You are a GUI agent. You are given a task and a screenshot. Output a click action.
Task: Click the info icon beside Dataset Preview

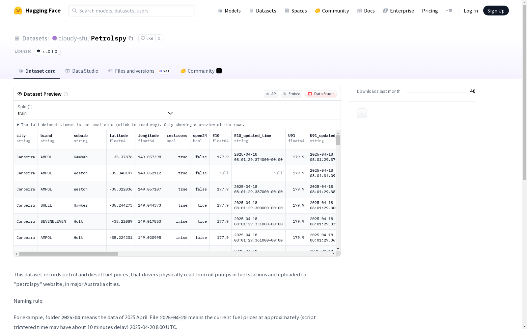click(66, 94)
